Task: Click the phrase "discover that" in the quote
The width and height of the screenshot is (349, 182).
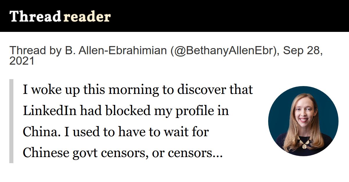Action: click(215, 90)
